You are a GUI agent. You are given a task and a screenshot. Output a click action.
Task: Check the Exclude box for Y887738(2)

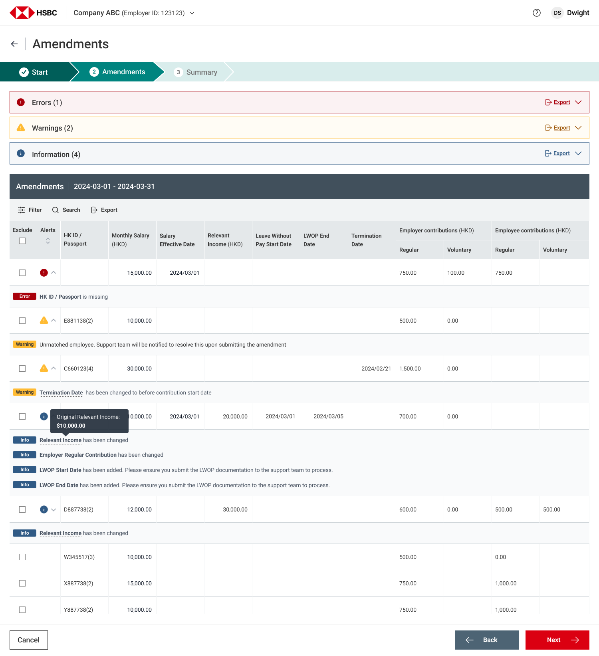pyautogui.click(x=22, y=610)
